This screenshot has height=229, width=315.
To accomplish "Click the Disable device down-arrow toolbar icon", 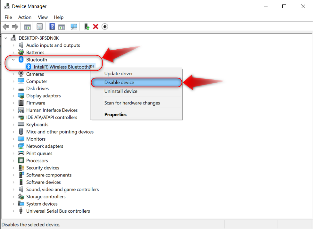I will click(x=105, y=27).
